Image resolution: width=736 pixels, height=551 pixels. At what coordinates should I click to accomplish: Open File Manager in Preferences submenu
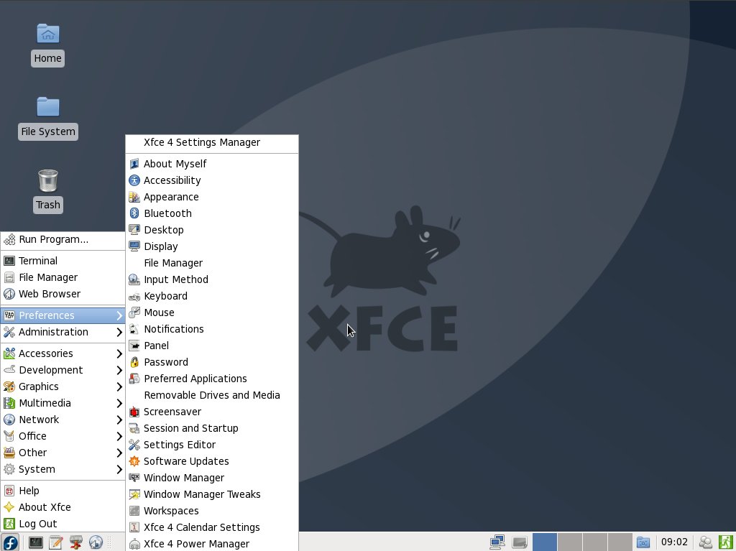[x=212, y=263]
